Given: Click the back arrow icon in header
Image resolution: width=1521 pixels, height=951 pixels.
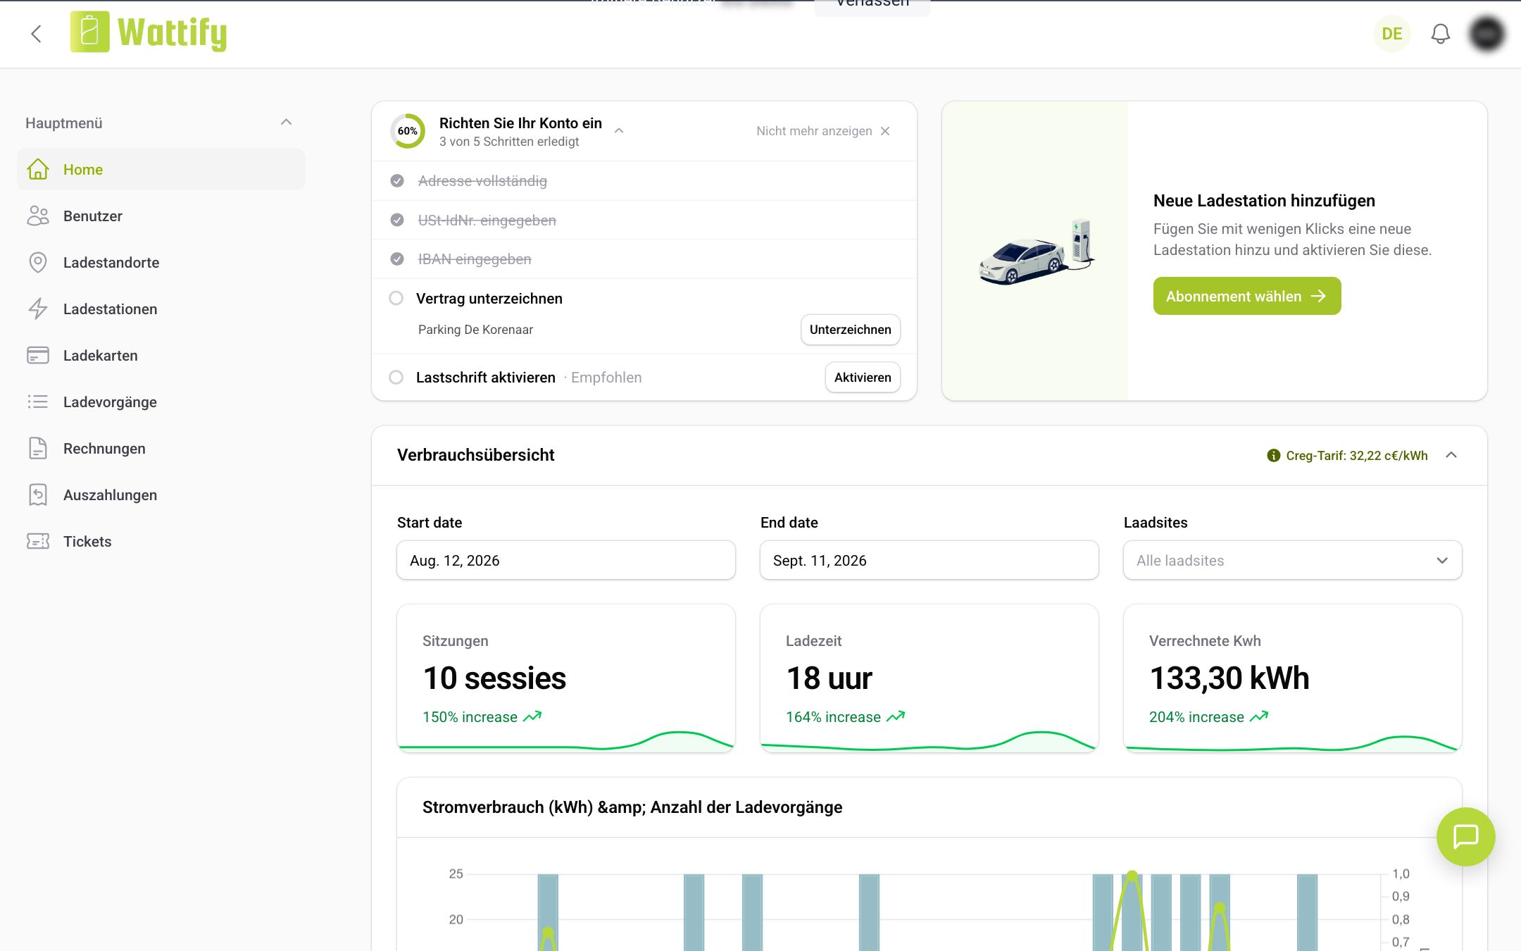Looking at the screenshot, I should pyautogui.click(x=36, y=33).
